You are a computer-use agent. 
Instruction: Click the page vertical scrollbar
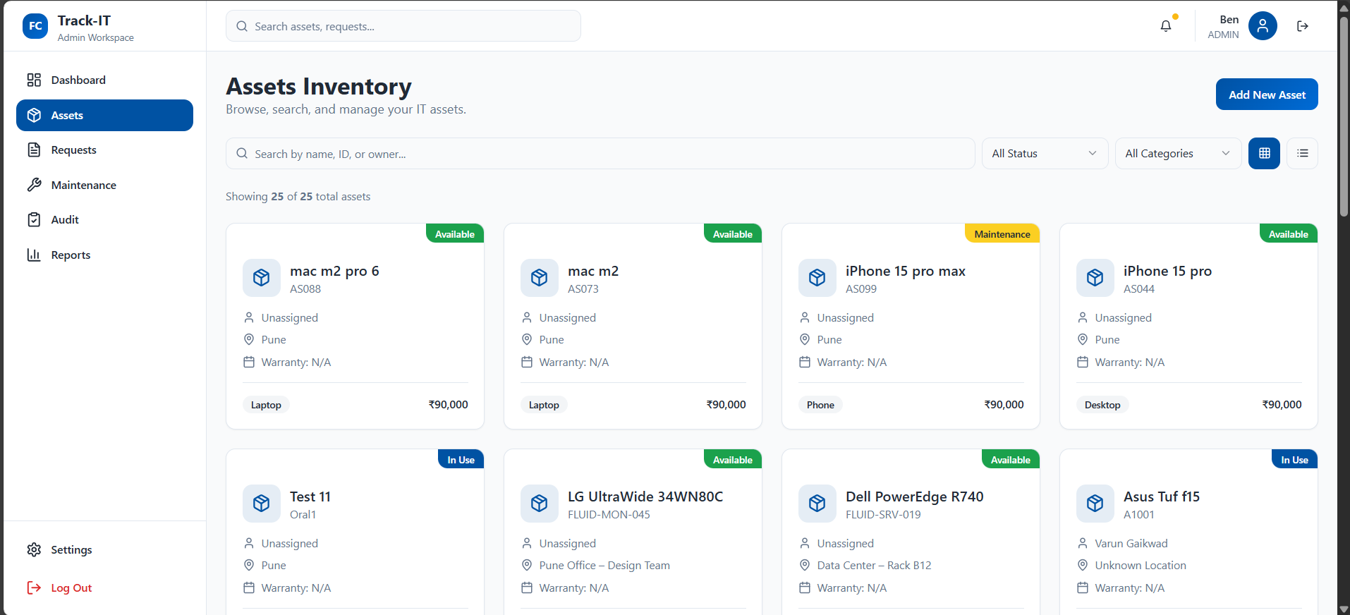click(1344, 116)
